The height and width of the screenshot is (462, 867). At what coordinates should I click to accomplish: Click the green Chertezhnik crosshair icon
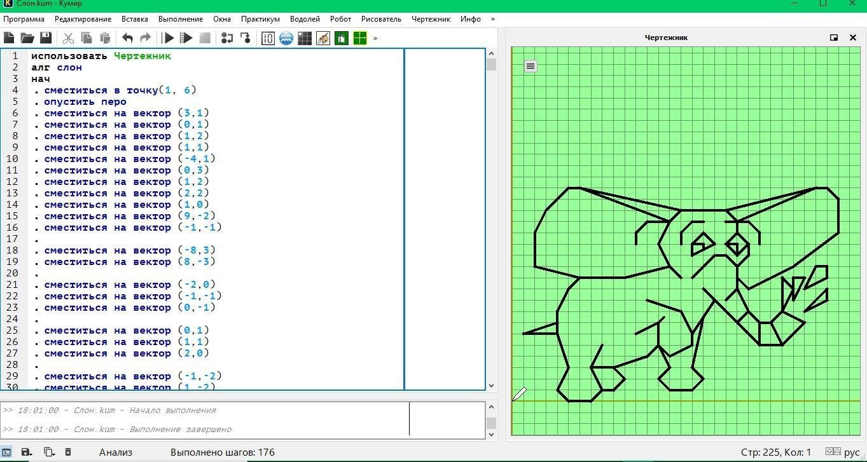pyautogui.click(x=360, y=38)
